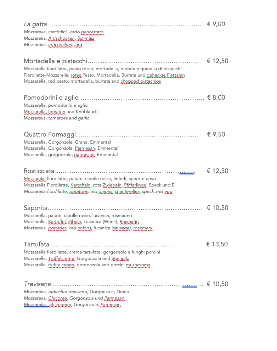Click the 'Trevisana' italic heading
277x351 pixels.
[37, 284]
